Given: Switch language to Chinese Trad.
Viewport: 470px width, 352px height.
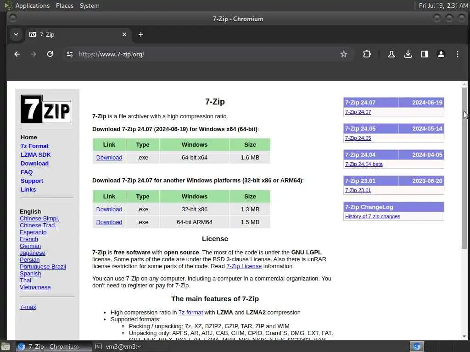Looking at the screenshot, I should [x=38, y=225].
